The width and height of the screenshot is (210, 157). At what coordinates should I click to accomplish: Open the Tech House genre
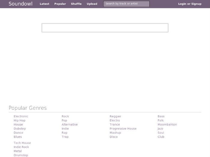22,143
